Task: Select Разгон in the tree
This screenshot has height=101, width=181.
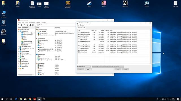Action: pos(24,40)
